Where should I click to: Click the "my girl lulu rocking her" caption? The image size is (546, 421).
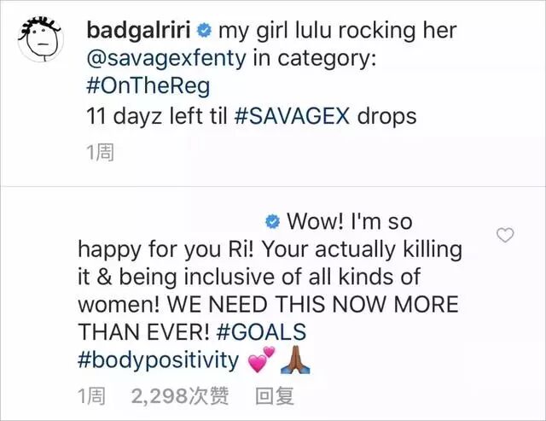338,31
